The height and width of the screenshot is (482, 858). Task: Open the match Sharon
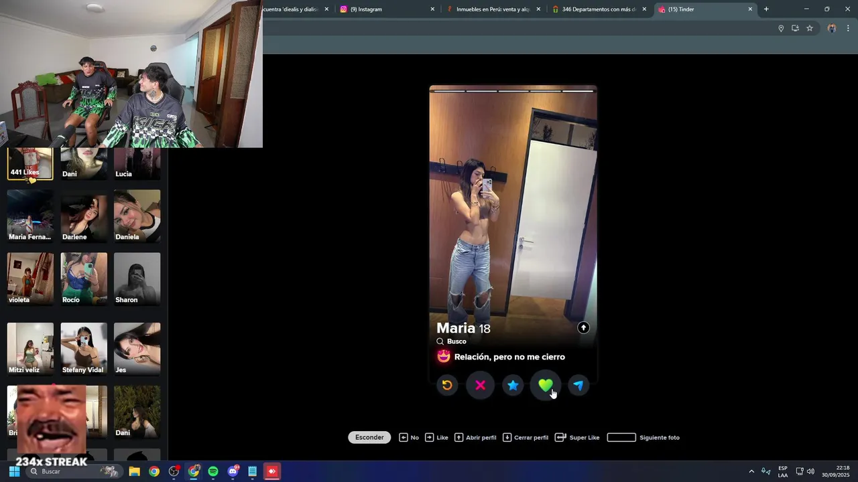137,279
